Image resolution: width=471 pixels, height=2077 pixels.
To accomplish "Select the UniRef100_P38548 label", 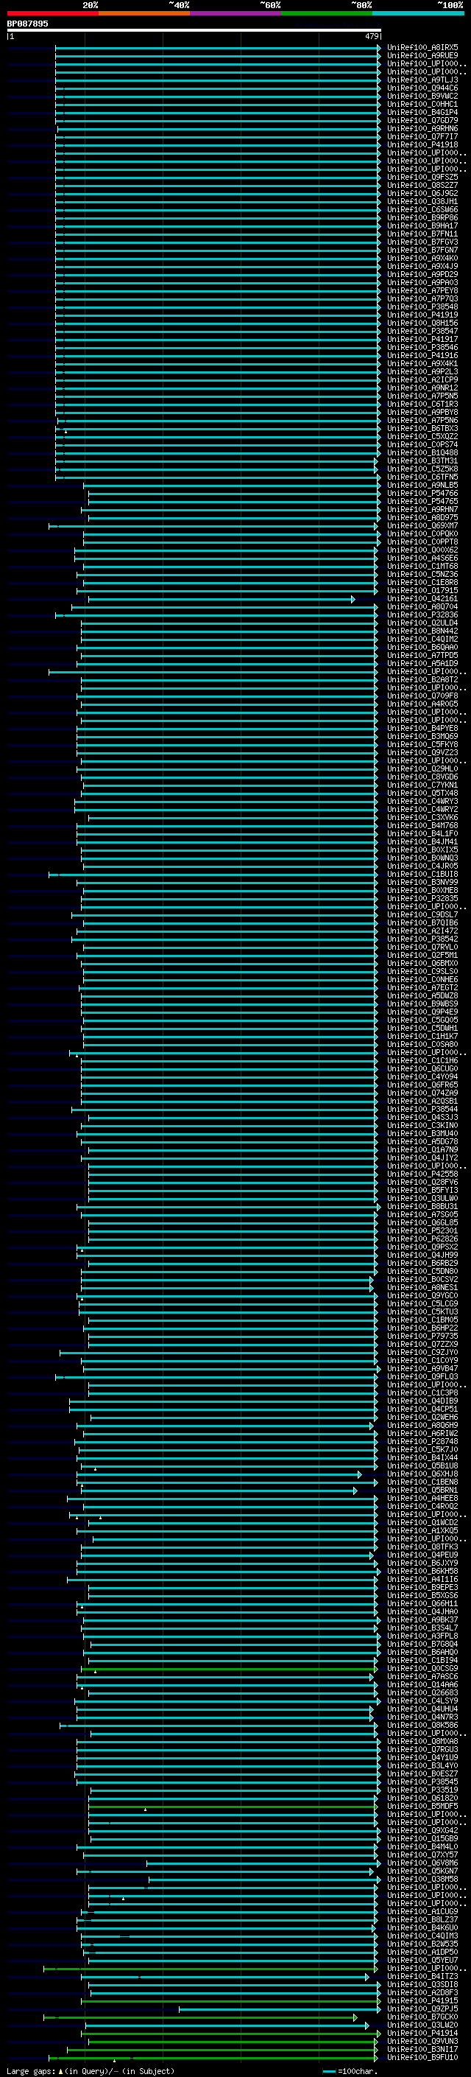I will pos(422,307).
